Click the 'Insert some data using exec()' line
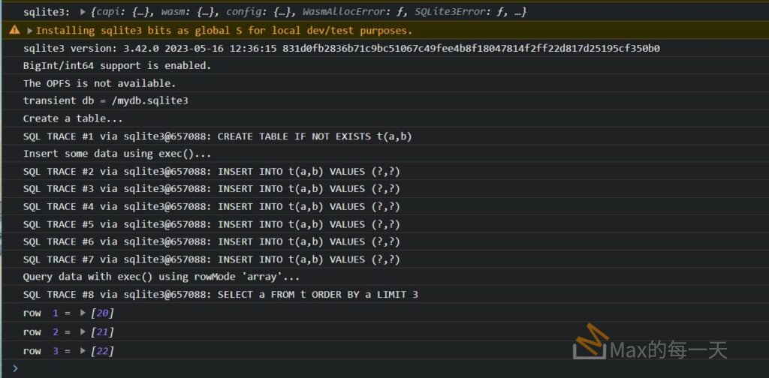Image resolution: width=769 pixels, height=378 pixels. tap(117, 154)
